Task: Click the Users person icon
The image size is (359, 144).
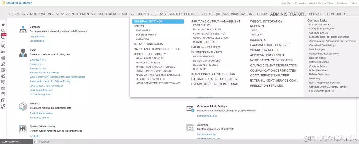Action: pyautogui.click(x=23, y=53)
